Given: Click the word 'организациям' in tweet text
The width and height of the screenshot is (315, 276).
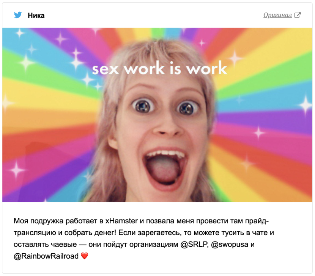Looking at the screenshot, I should pos(154,244).
